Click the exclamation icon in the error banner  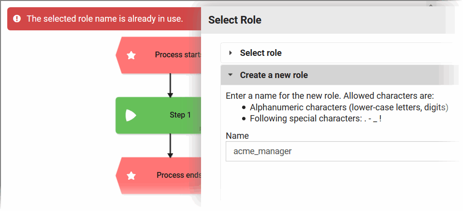coord(17,19)
